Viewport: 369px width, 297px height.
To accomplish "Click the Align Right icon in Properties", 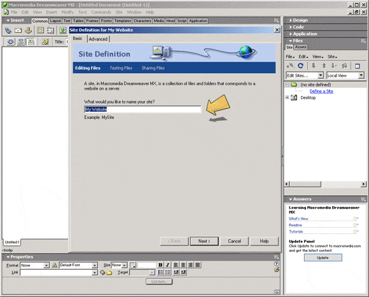I will [190, 265].
